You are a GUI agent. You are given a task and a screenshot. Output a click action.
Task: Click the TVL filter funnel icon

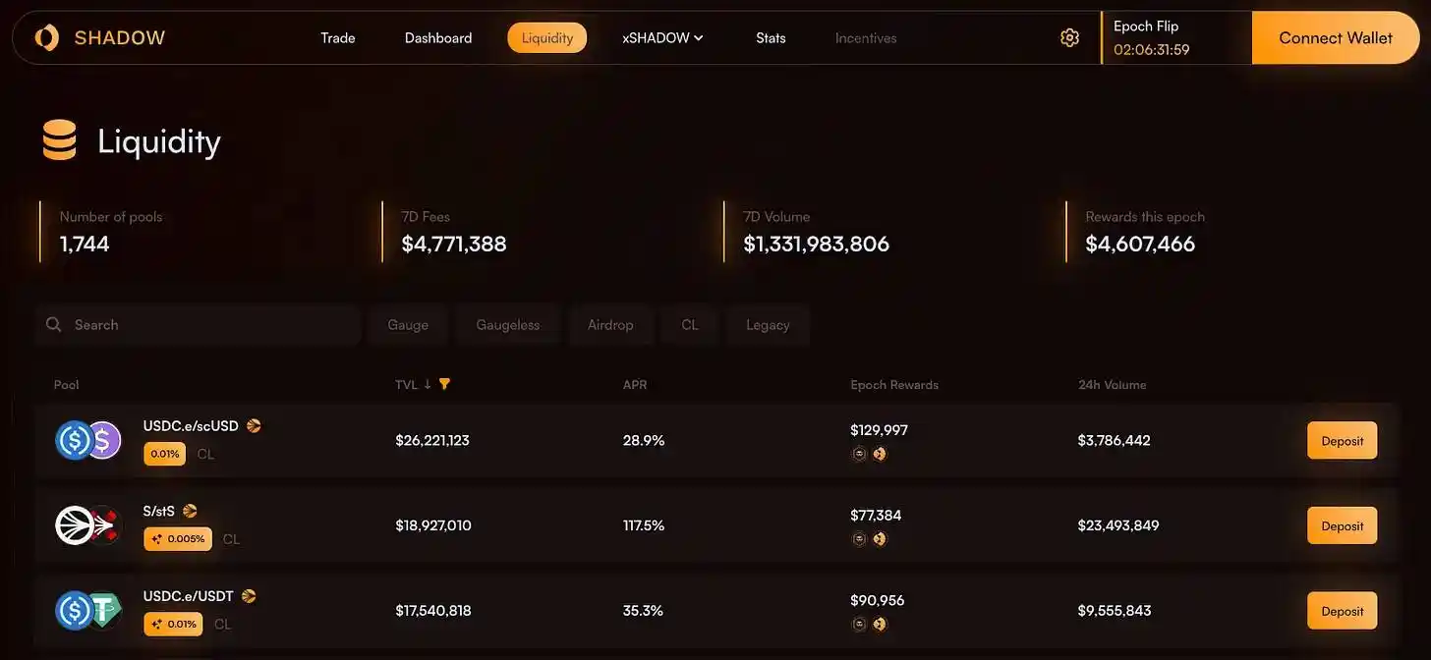coord(444,384)
